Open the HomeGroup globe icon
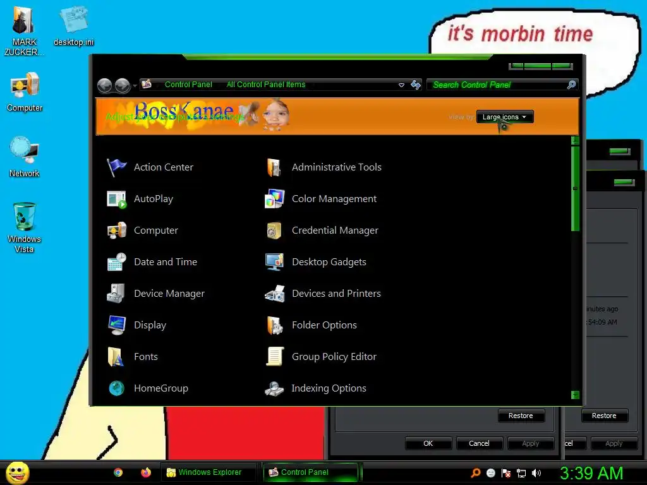The width and height of the screenshot is (647, 485). 116,388
